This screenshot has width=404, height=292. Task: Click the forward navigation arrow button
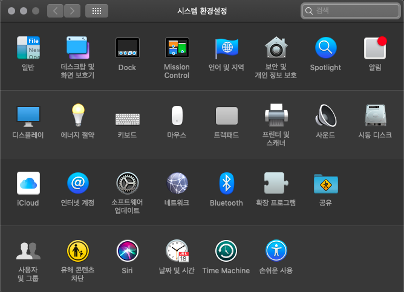point(72,11)
